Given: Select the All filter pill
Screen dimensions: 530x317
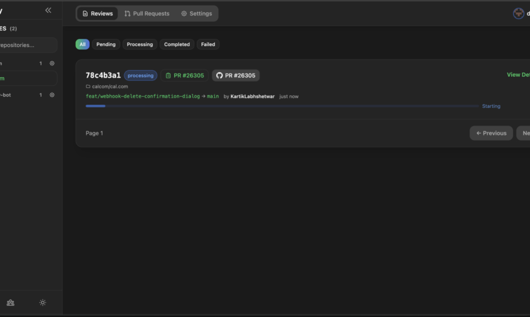Looking at the screenshot, I should coord(82,44).
